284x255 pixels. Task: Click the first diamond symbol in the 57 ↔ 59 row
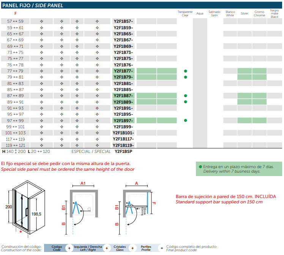41,21
